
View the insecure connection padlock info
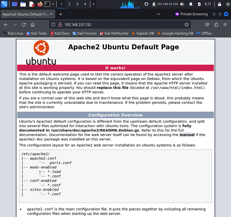click(x=60, y=25)
